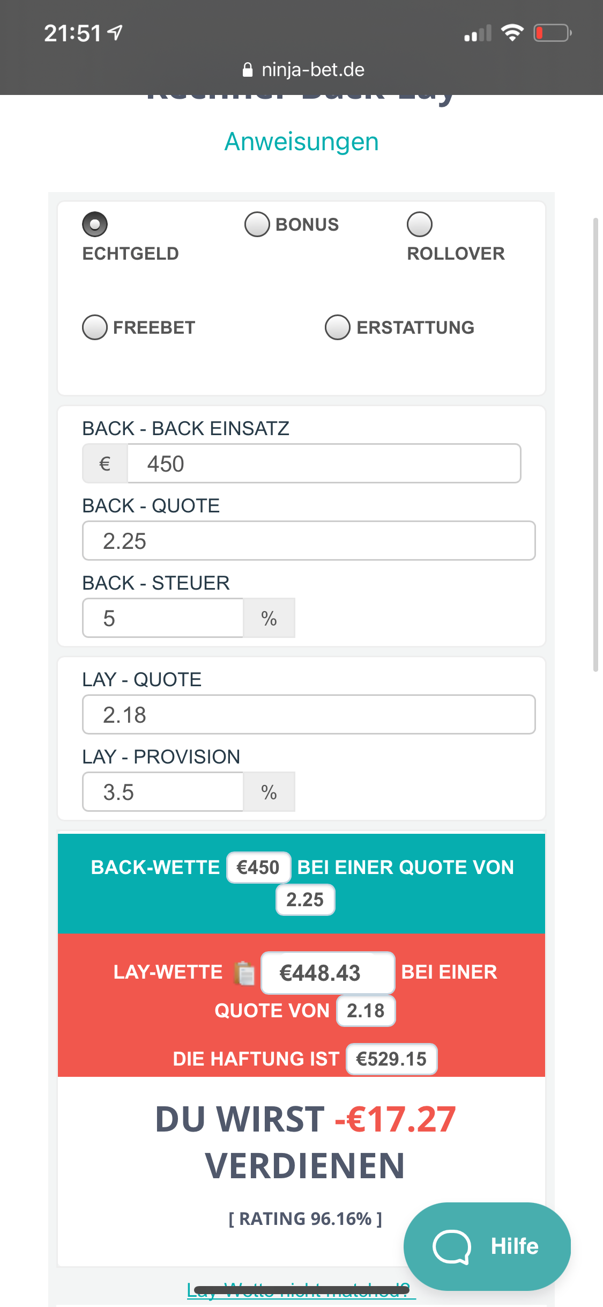Tap the ninja-bet.de address bar
The width and height of the screenshot is (603, 1307).
(303, 70)
